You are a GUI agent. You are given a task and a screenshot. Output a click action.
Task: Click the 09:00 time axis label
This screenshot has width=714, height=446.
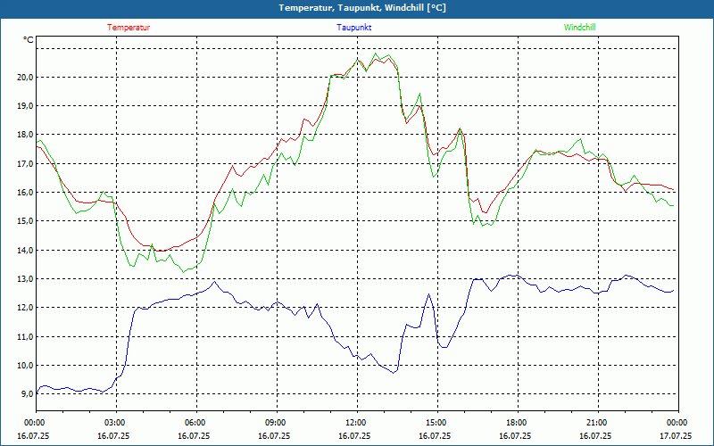pos(277,423)
